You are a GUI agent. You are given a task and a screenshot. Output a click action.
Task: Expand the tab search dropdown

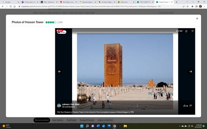pos(187,2)
